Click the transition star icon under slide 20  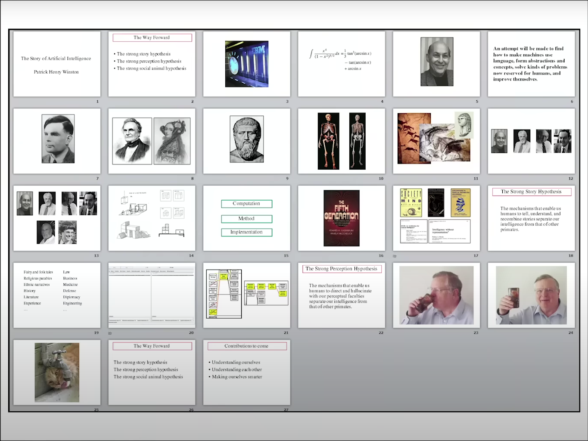coord(110,333)
